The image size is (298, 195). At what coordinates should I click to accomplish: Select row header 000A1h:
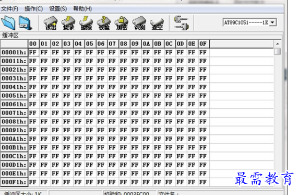[14, 139]
